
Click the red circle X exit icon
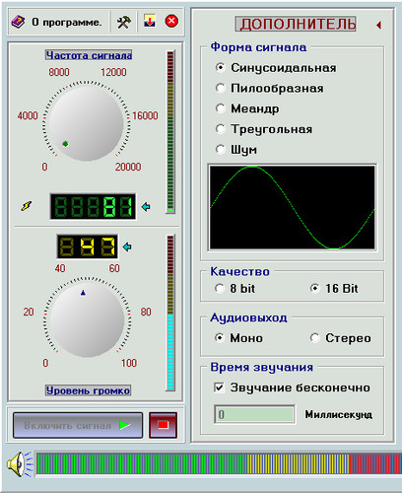point(171,21)
